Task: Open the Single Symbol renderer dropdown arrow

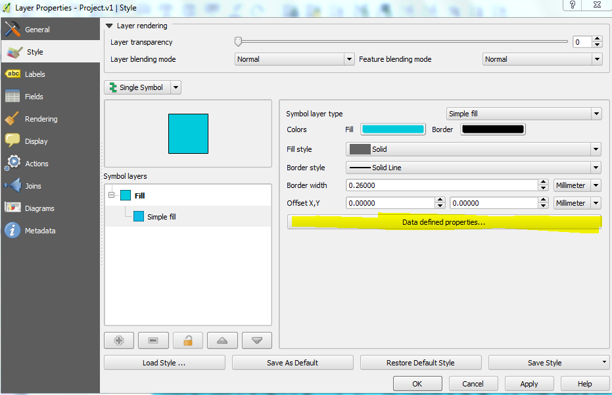Action: pos(176,87)
